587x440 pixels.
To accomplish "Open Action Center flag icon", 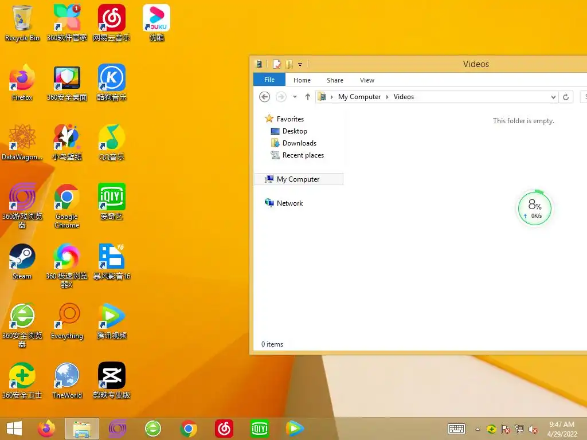I will coord(506,429).
